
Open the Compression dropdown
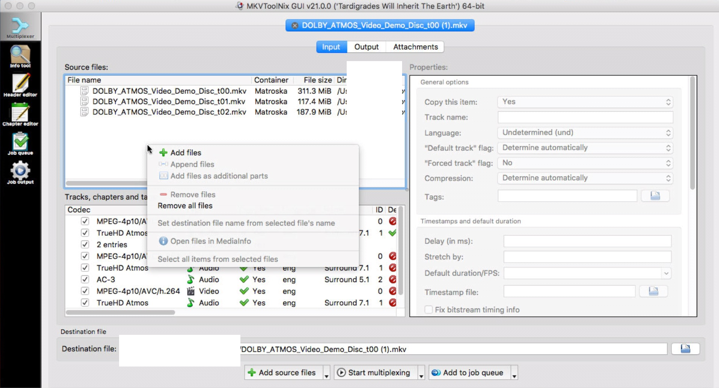coord(585,178)
